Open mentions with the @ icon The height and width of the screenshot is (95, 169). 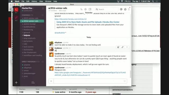[121, 9]
